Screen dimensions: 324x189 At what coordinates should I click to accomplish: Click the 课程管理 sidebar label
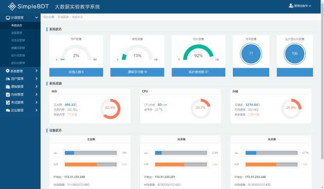pyautogui.click(x=17, y=86)
